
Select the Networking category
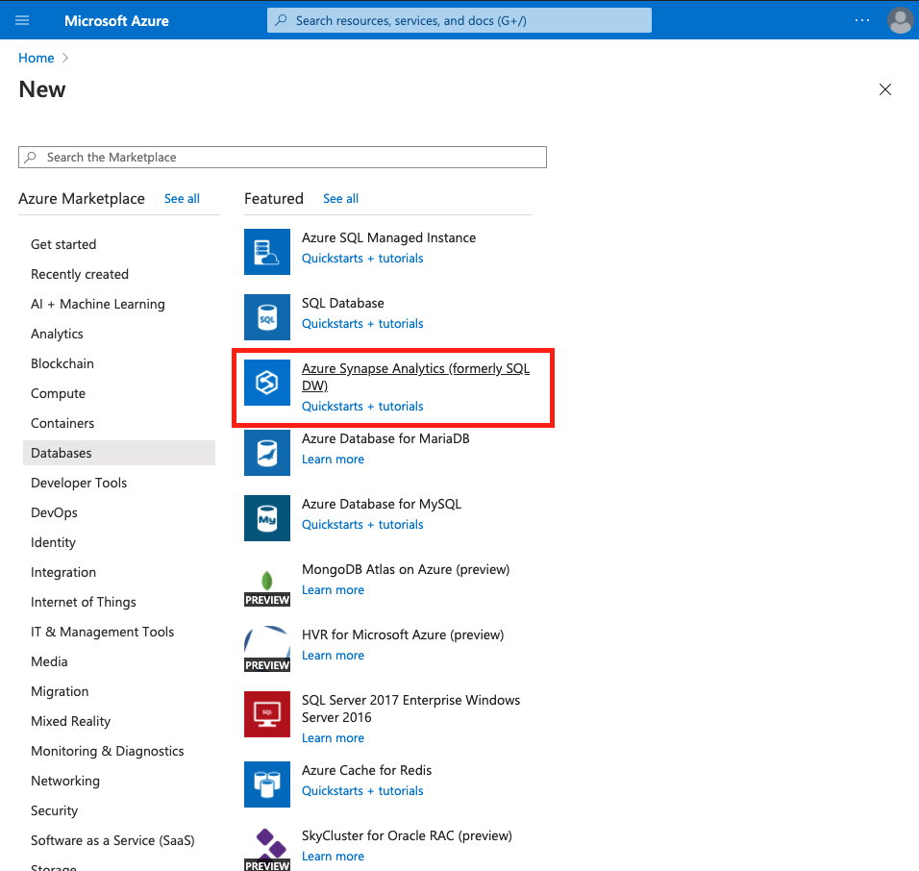coord(64,781)
